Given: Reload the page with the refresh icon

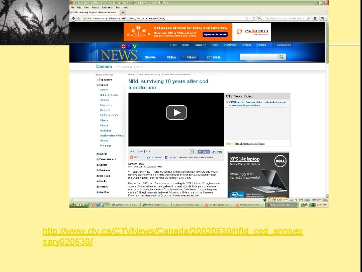Looking at the screenshot, I should pos(254,18).
